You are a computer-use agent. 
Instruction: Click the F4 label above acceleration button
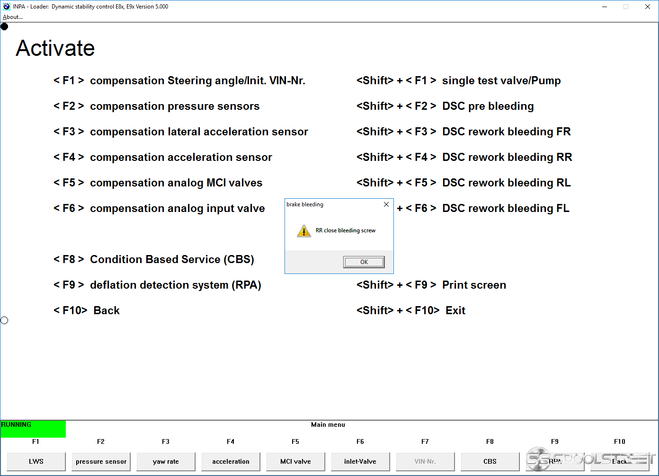(231, 441)
